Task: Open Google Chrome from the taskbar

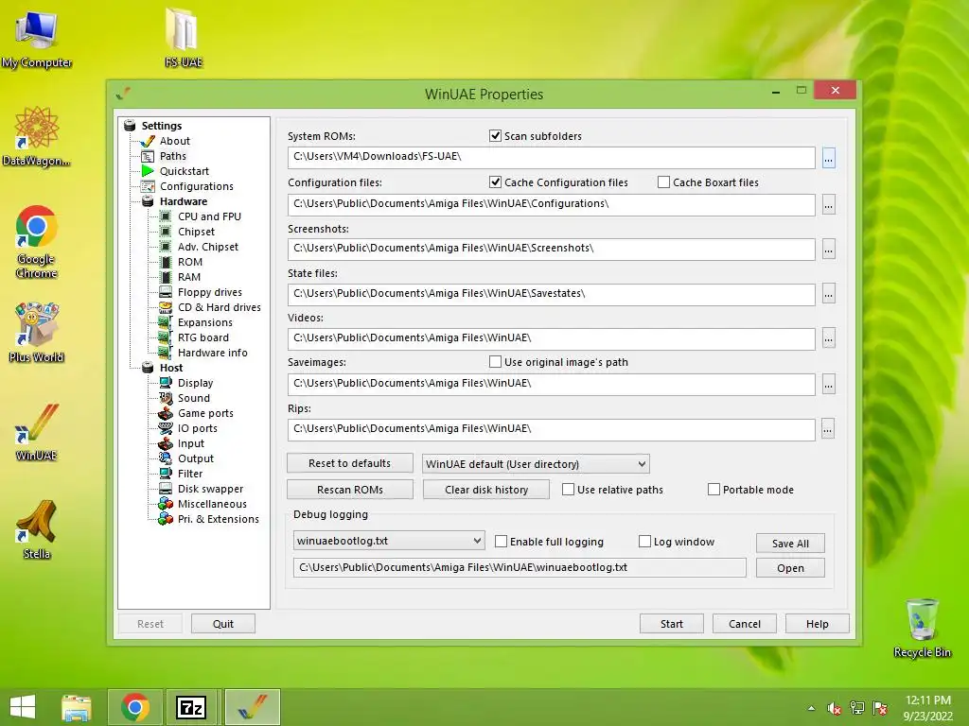Action: tap(135, 707)
